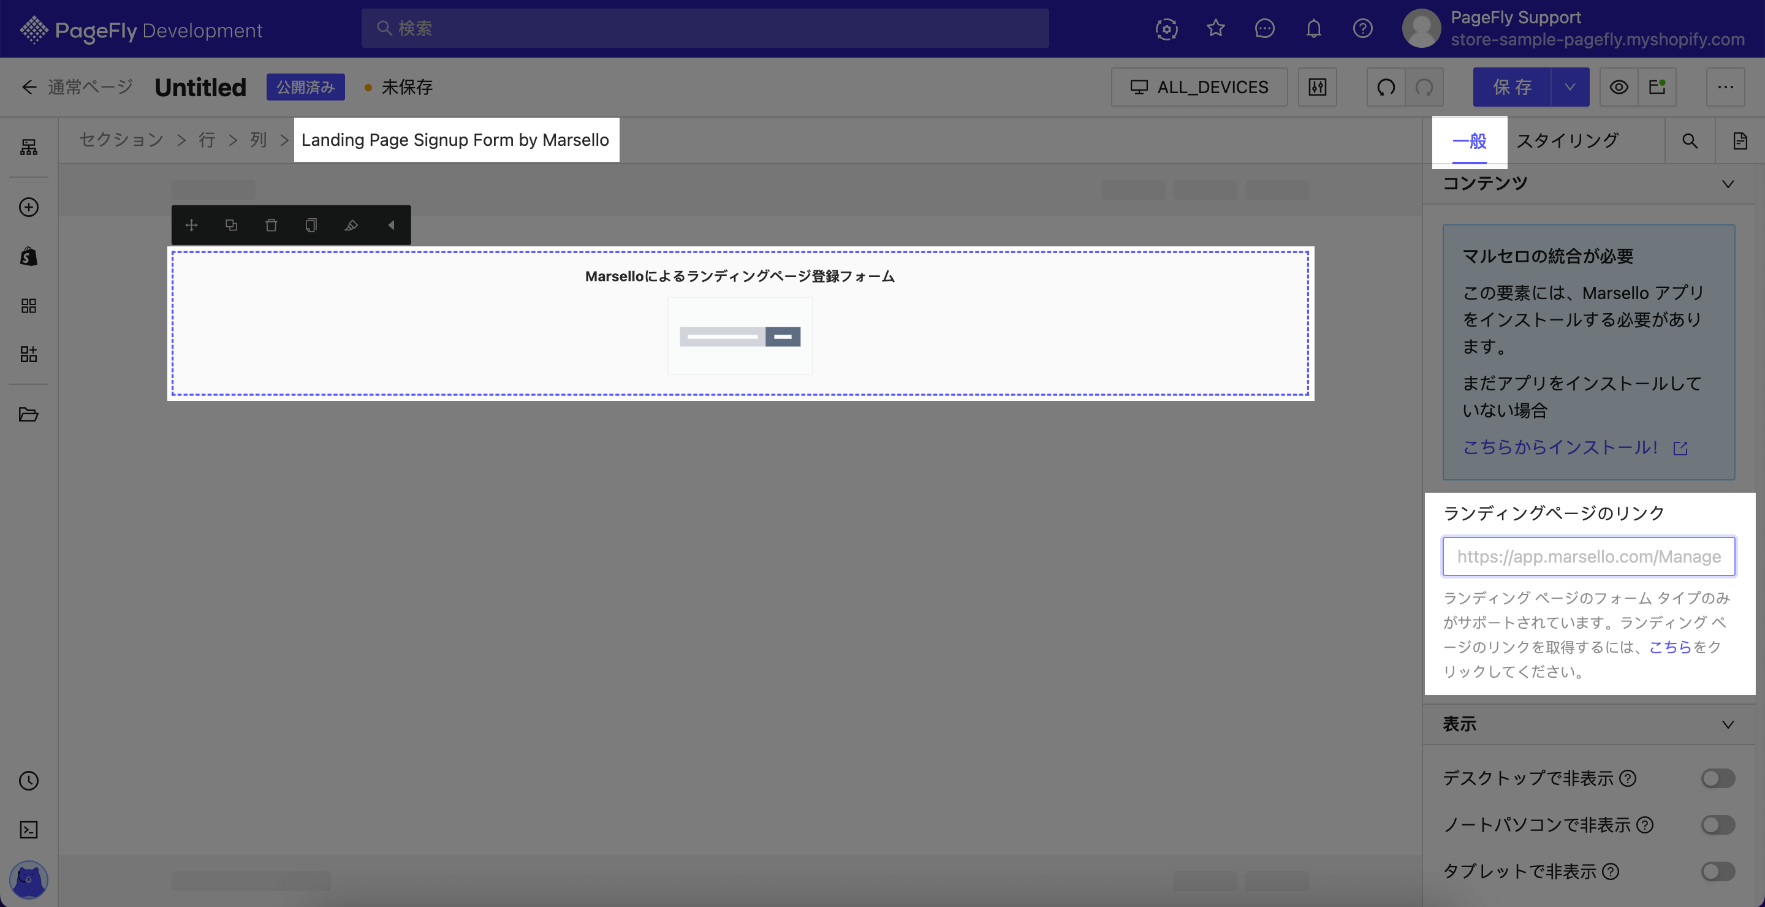Open page settings sliders icon

[x=1318, y=87]
